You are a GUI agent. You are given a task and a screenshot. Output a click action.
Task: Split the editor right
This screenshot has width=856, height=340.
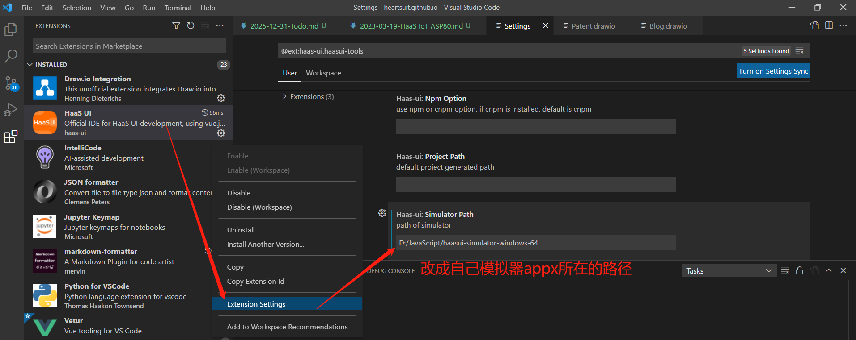coord(829,25)
